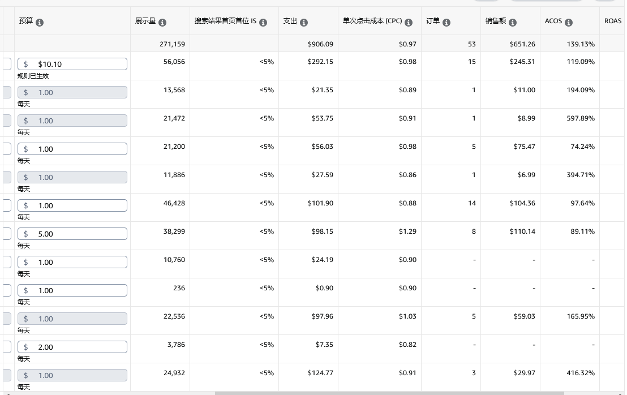Click the 规则已生效 label under the budget
627x395 pixels.
click(33, 76)
